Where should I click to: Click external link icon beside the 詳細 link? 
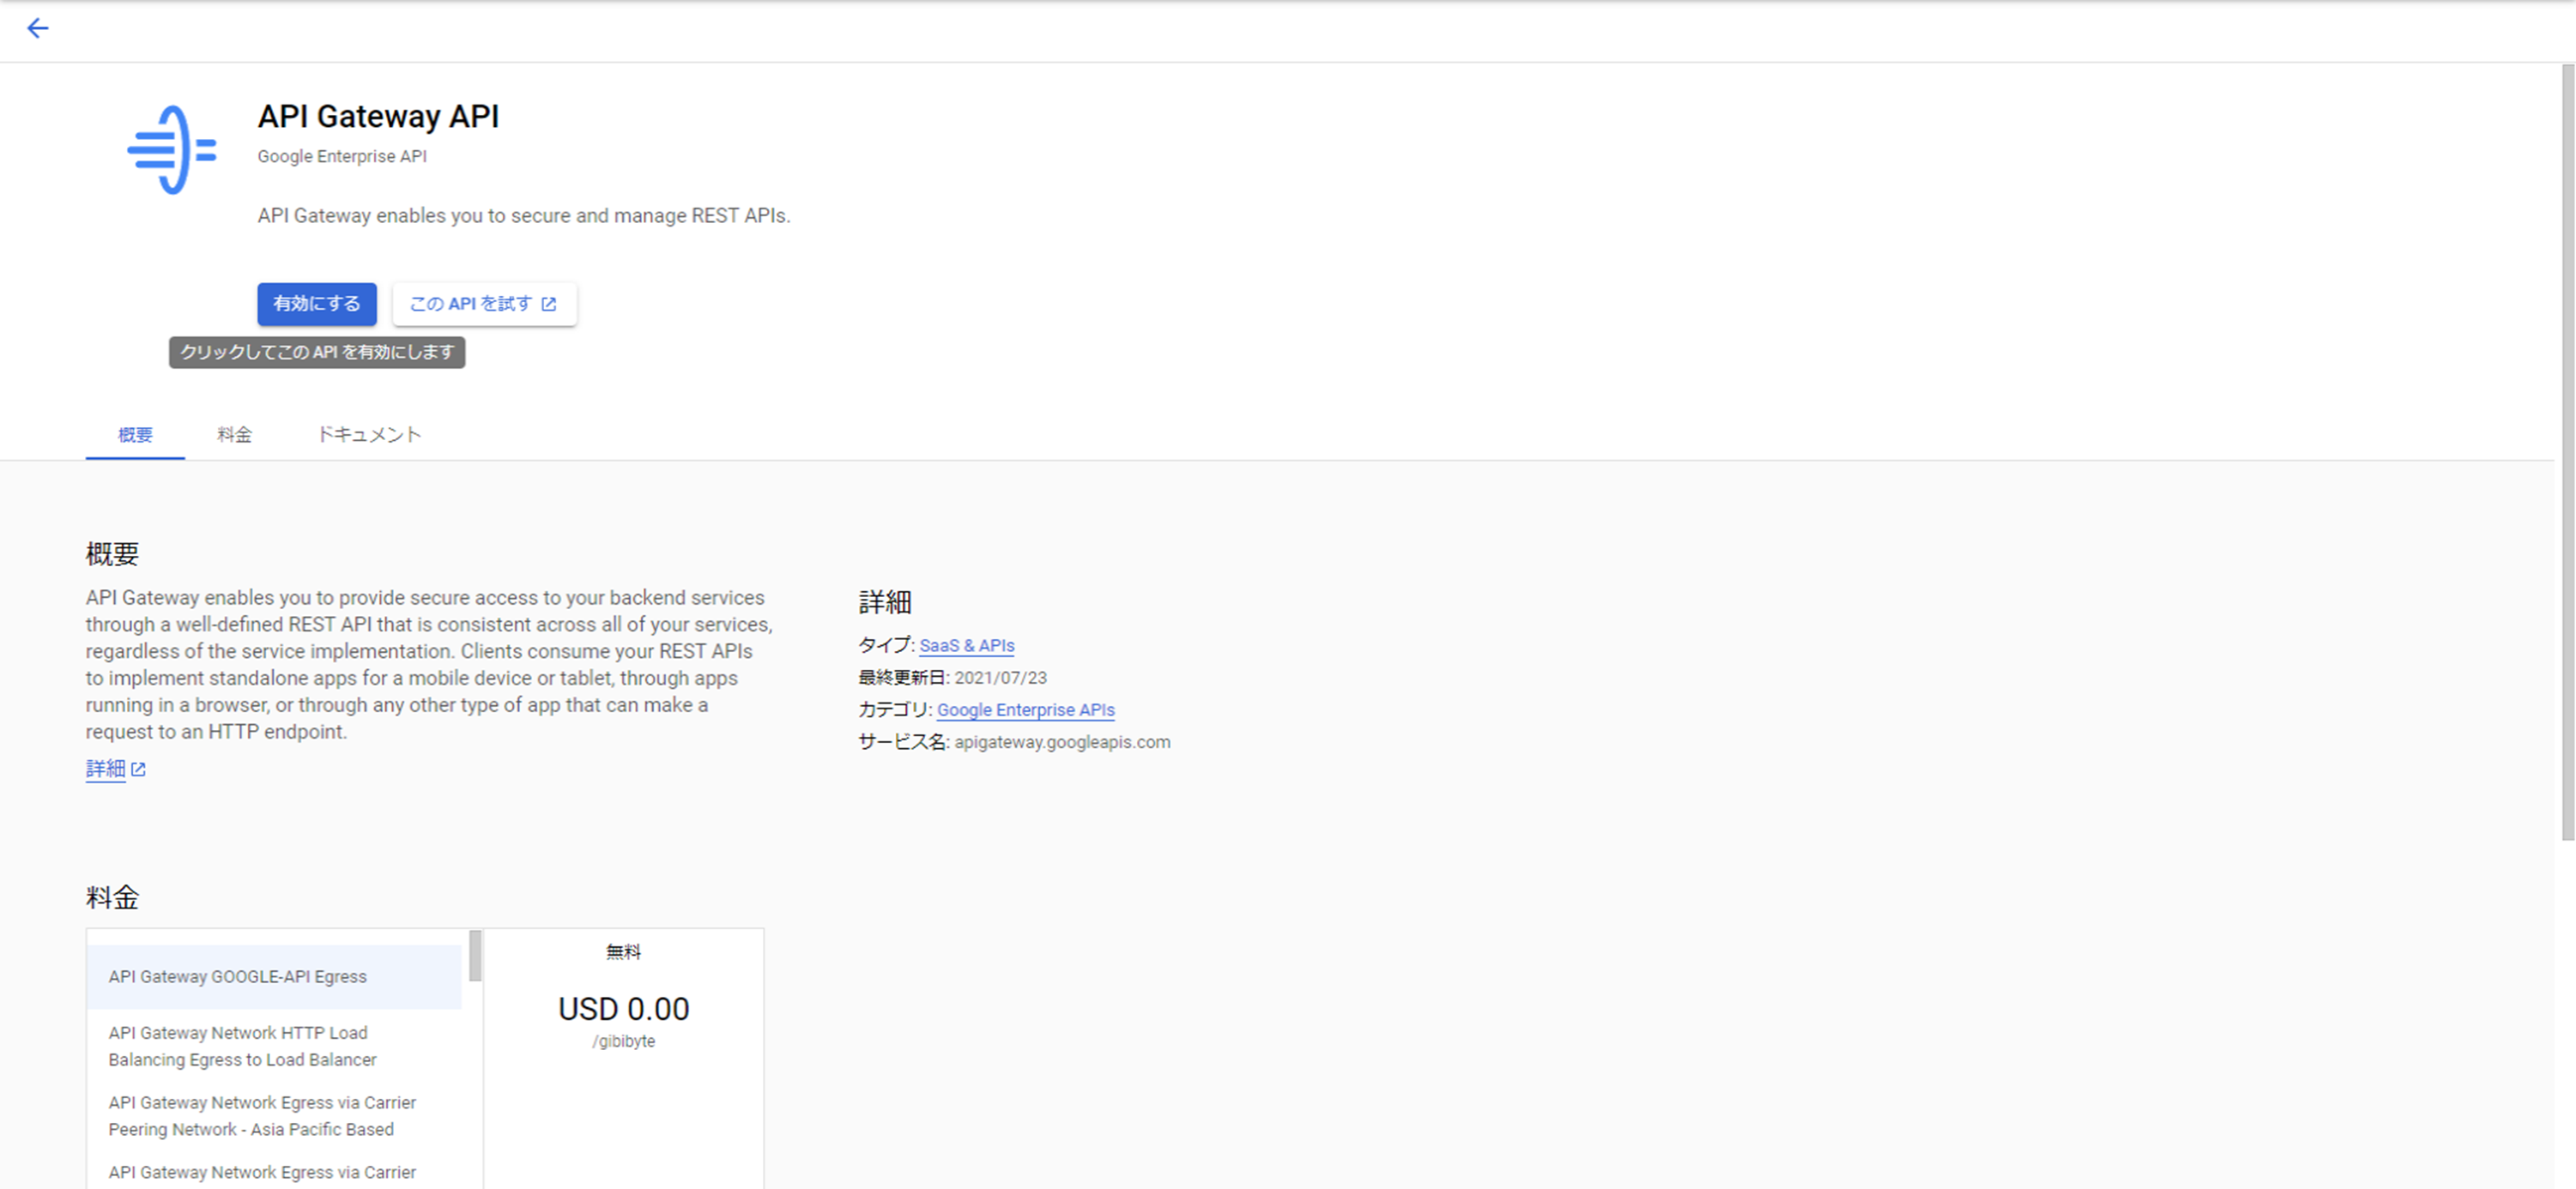coord(139,769)
